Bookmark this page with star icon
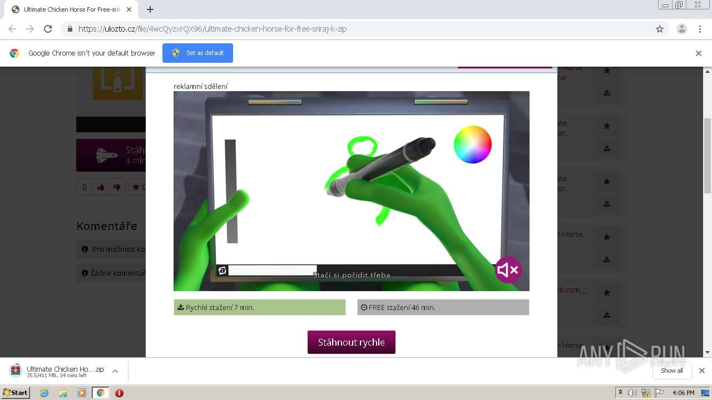The image size is (712, 400). (x=660, y=29)
